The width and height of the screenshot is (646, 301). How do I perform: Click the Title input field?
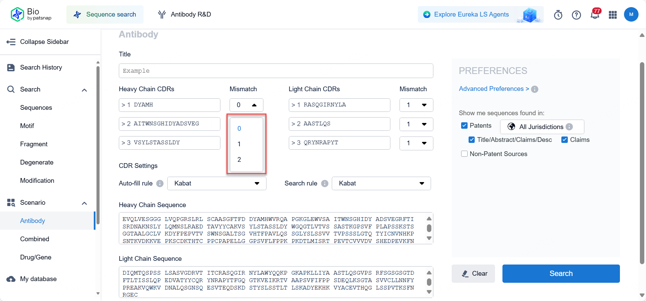276,71
